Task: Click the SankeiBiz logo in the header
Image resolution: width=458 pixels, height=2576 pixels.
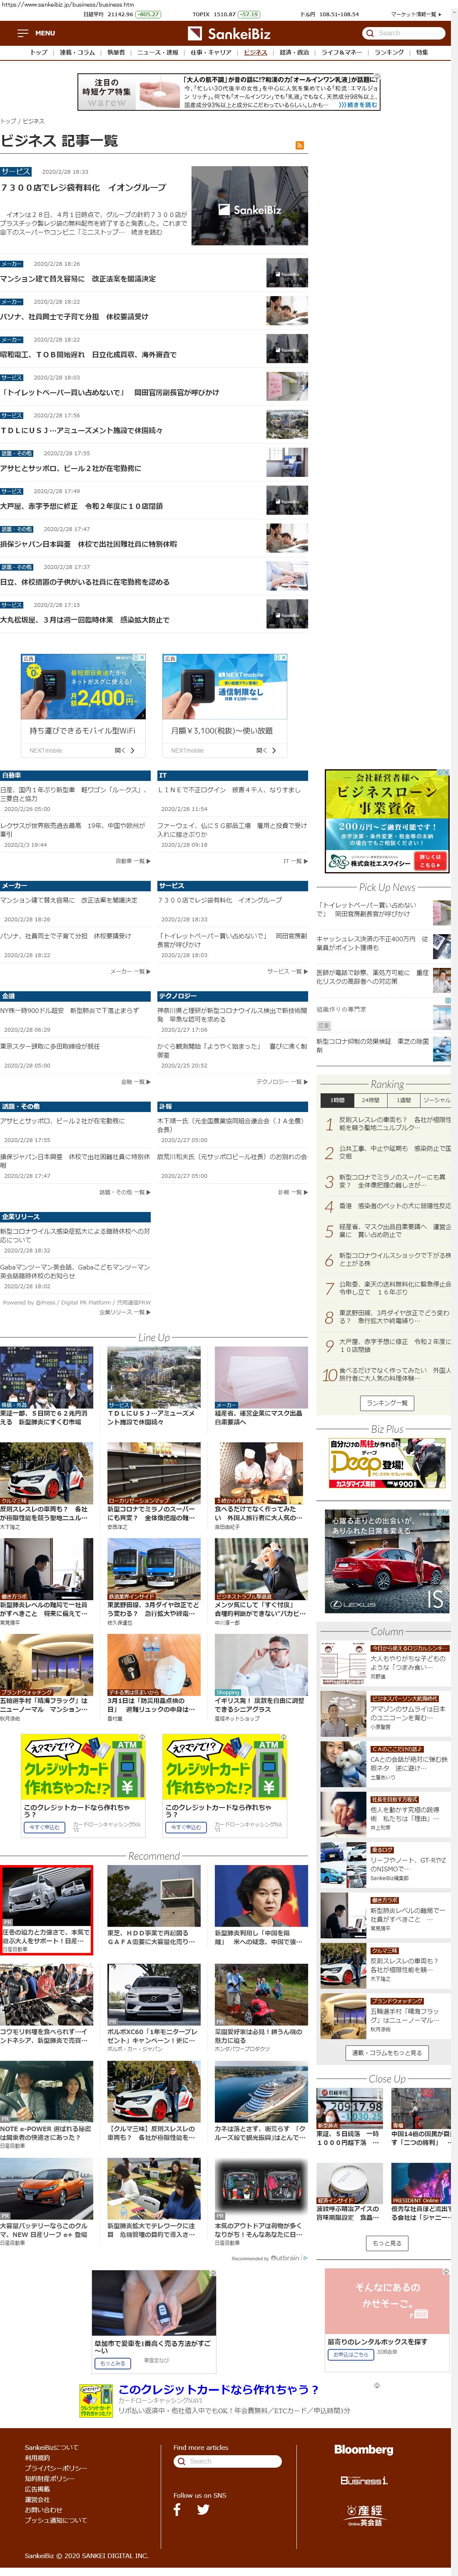Action: [229, 33]
